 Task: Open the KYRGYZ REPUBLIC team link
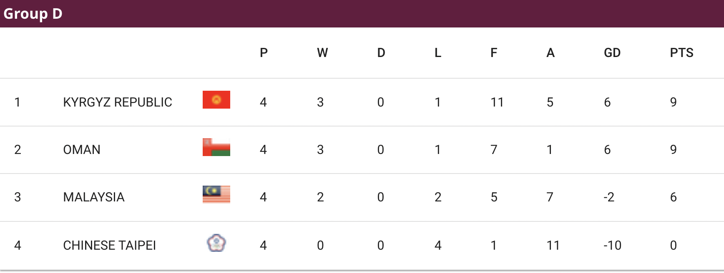(x=118, y=102)
